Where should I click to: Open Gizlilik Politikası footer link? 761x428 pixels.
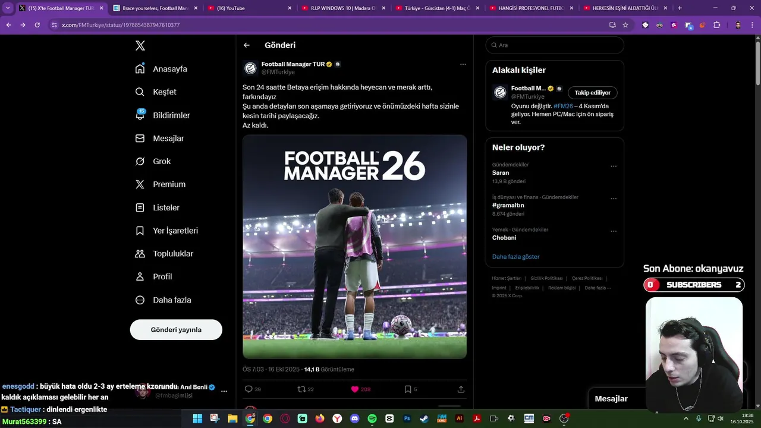546,278
